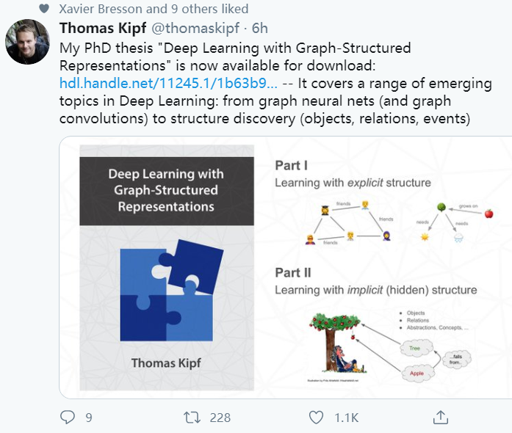Click the reply speech bubble icon
This screenshot has height=433, width=512.
tap(68, 418)
